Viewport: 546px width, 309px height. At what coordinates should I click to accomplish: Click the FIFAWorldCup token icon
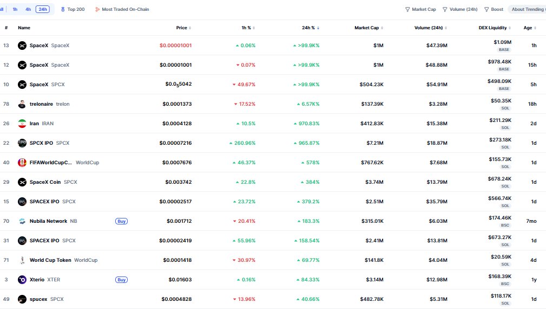22,163
